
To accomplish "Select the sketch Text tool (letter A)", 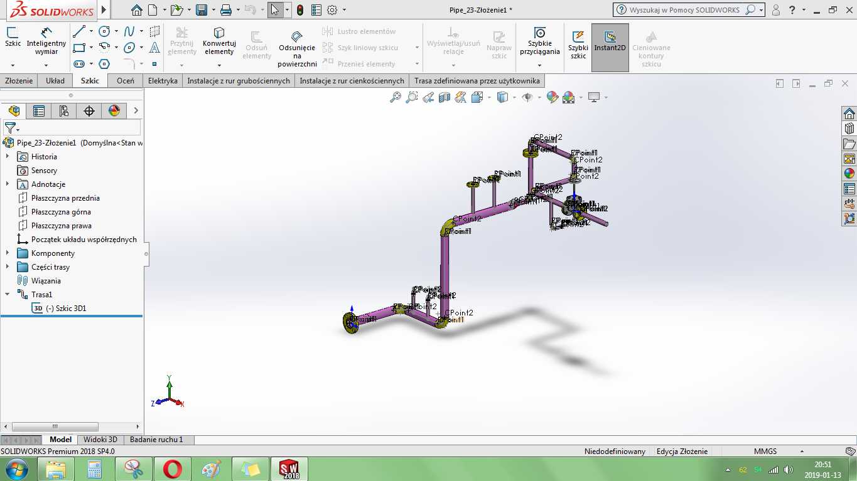I will pyautogui.click(x=154, y=48).
